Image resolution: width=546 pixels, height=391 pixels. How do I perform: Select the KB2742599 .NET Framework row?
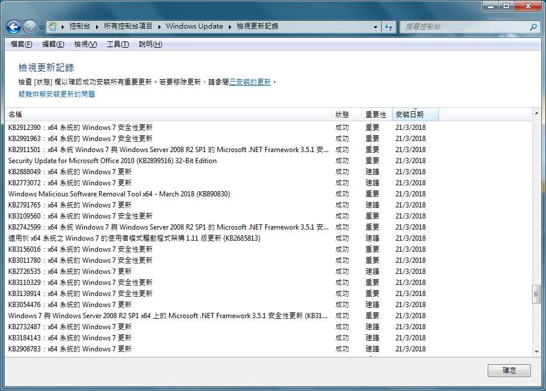tap(268, 227)
